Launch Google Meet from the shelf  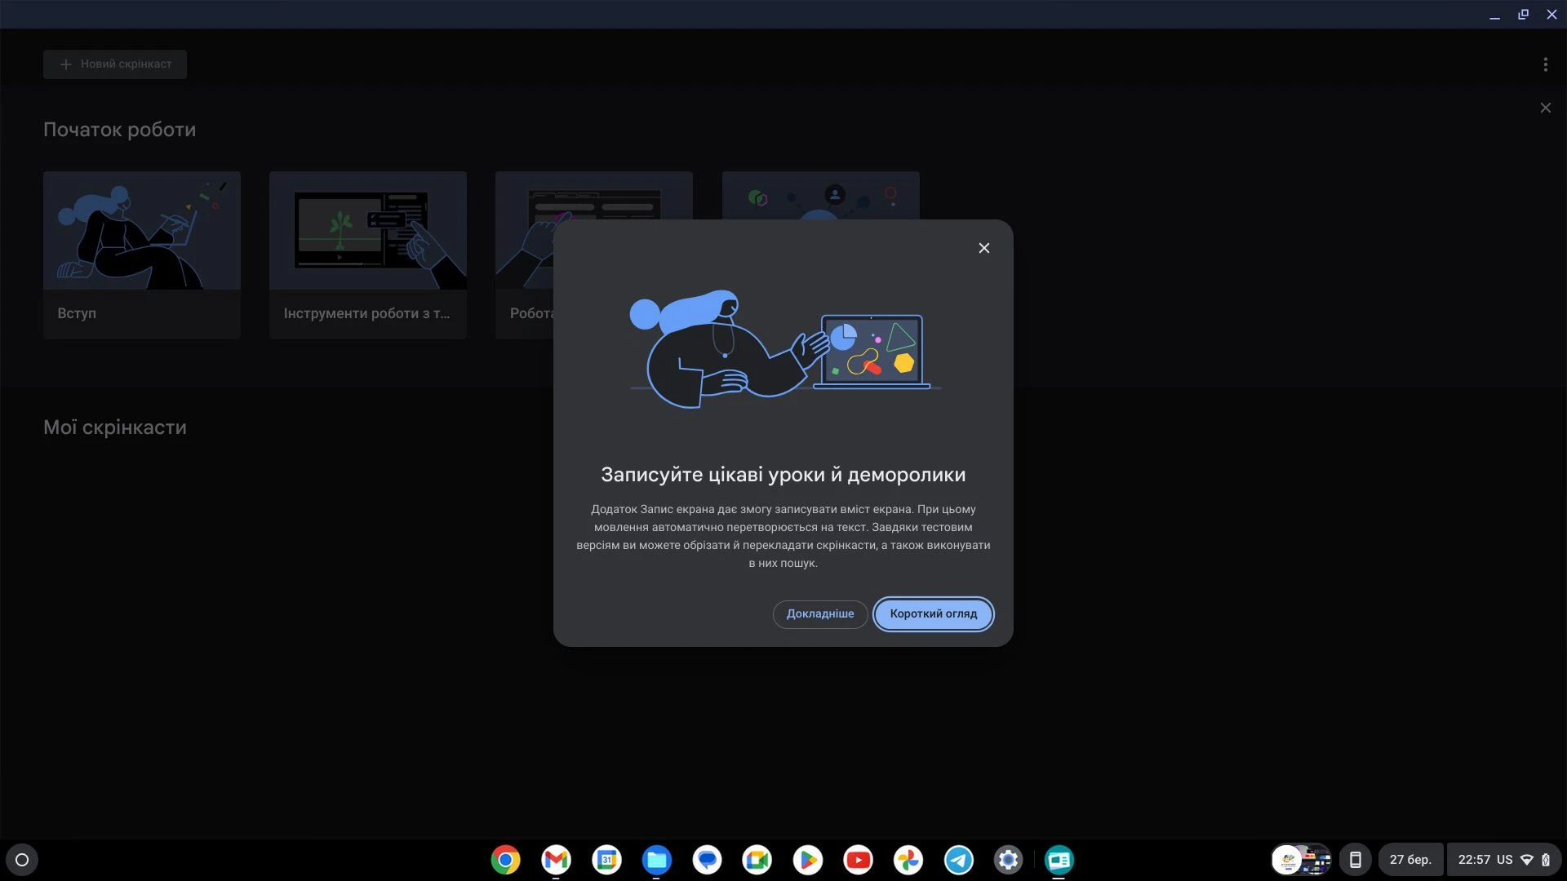pyautogui.click(x=757, y=860)
